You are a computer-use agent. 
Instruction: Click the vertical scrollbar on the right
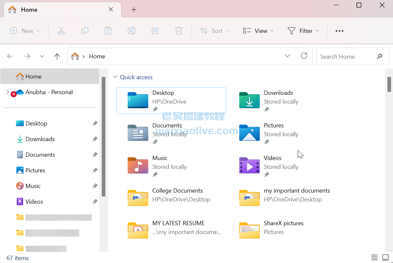click(x=389, y=85)
